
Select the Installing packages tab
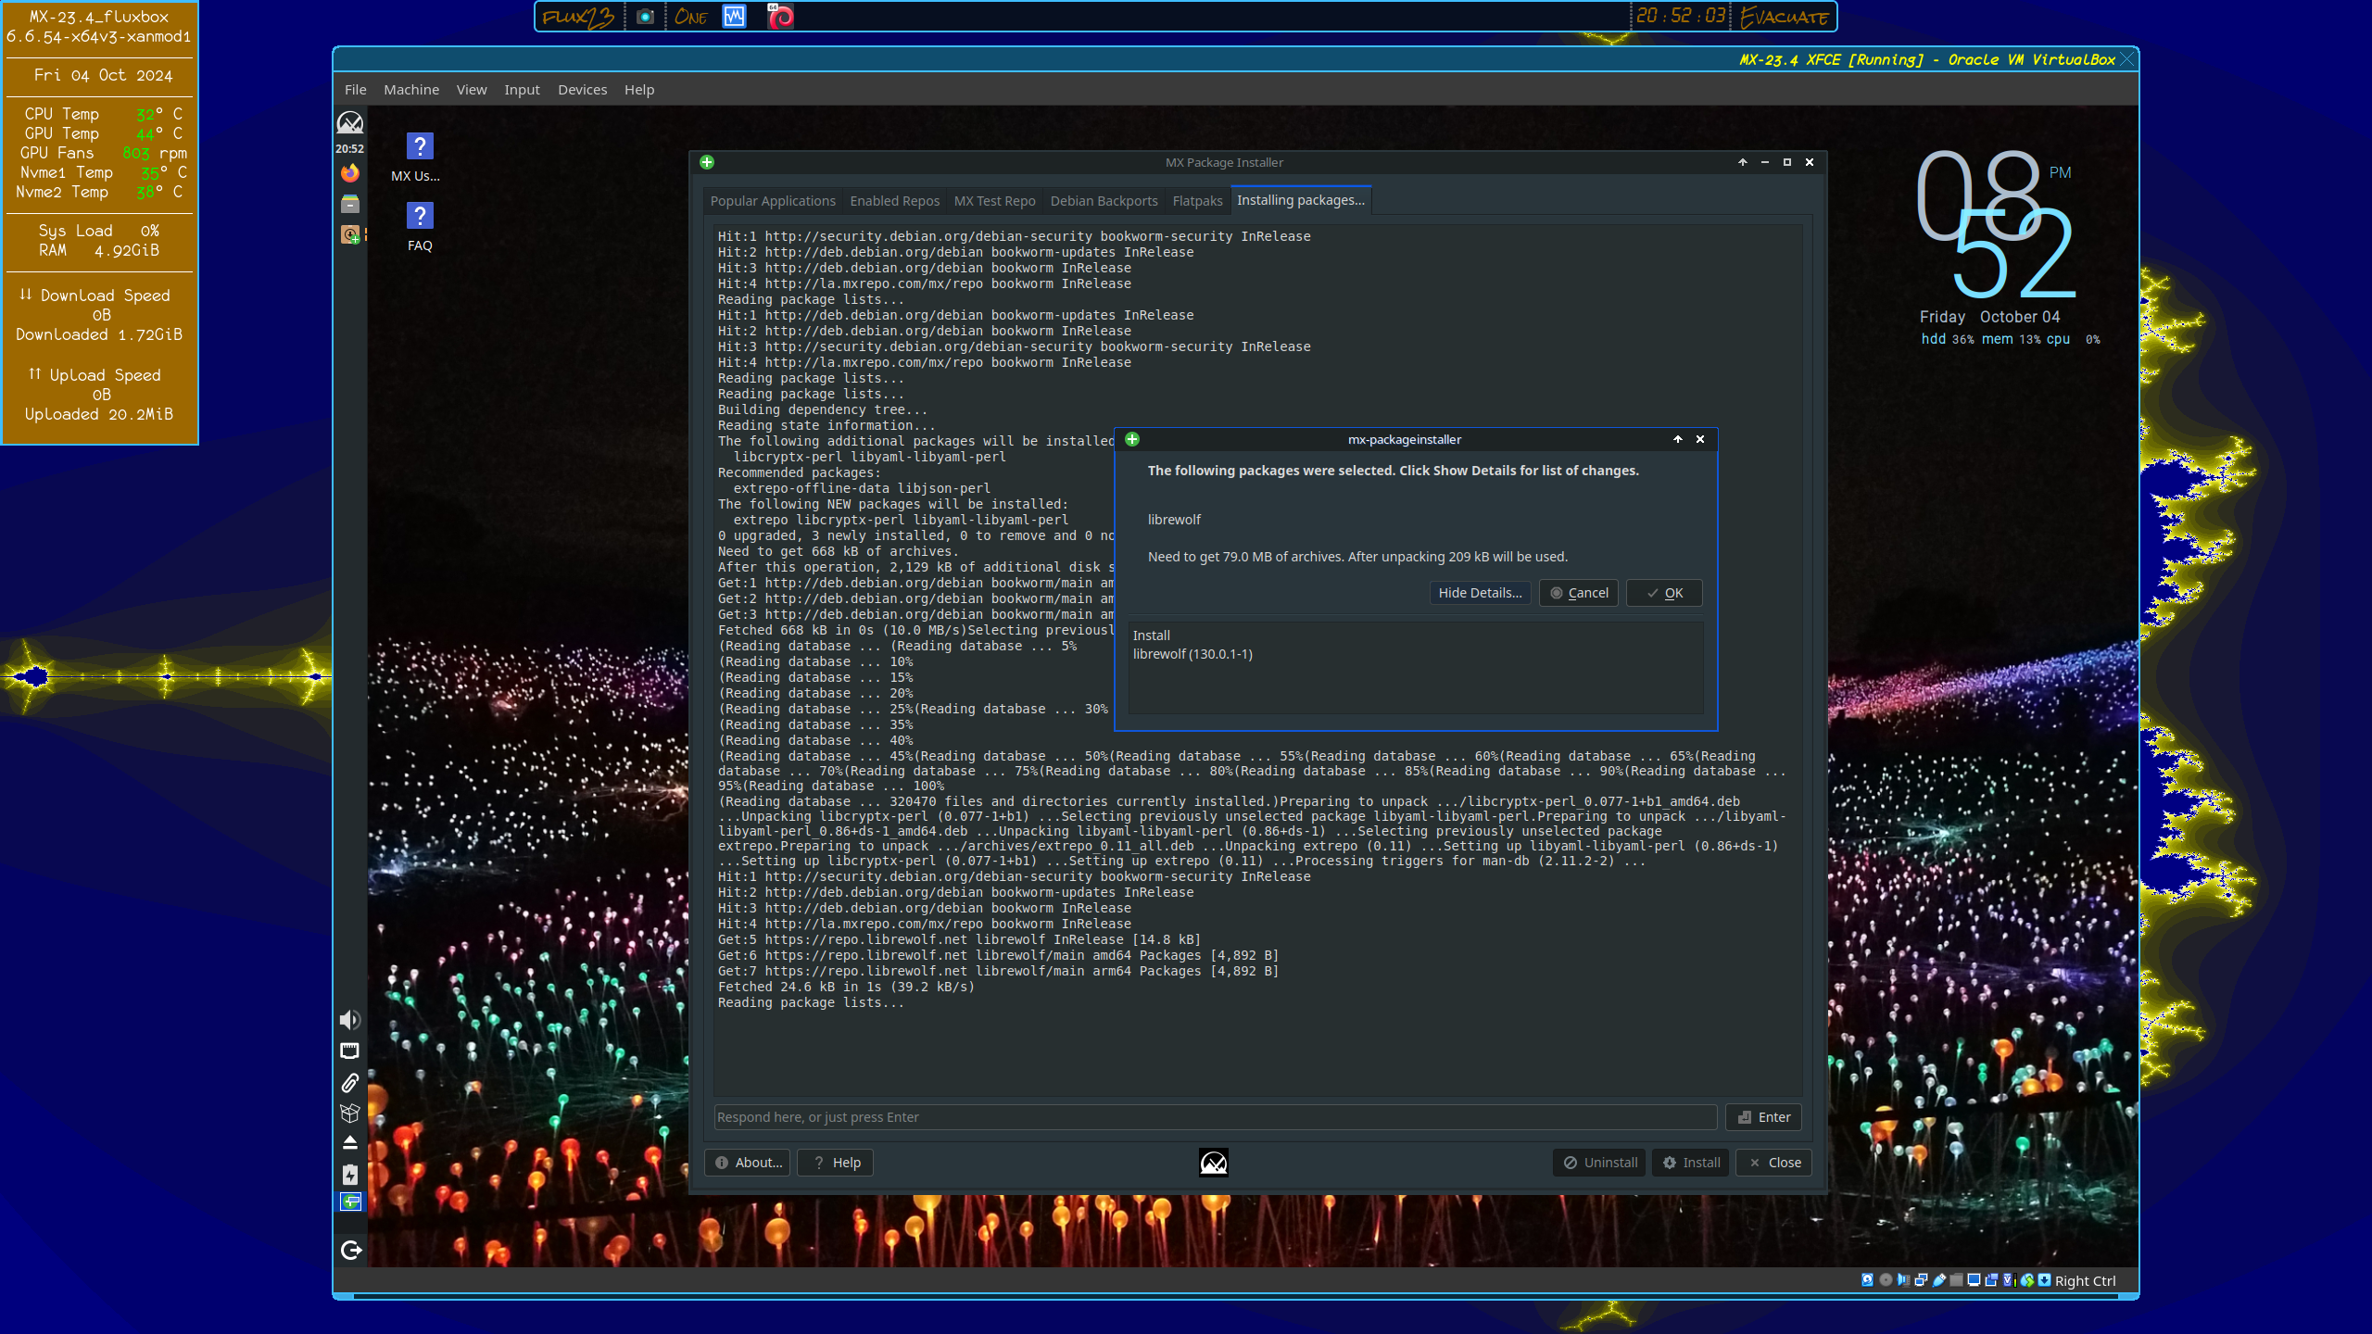tap(1300, 200)
